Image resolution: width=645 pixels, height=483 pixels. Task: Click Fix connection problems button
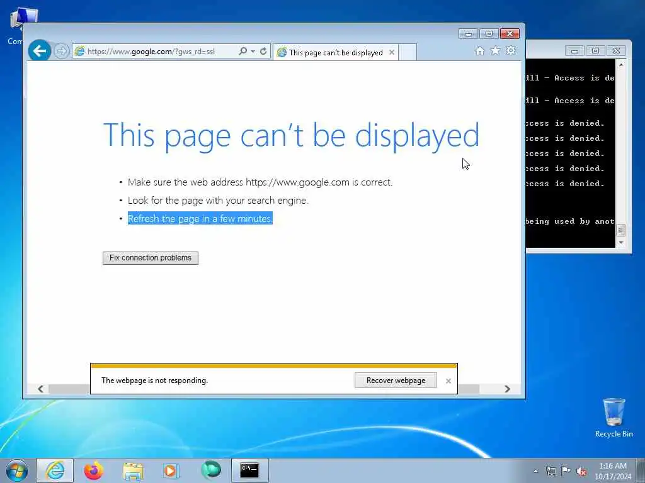151,258
